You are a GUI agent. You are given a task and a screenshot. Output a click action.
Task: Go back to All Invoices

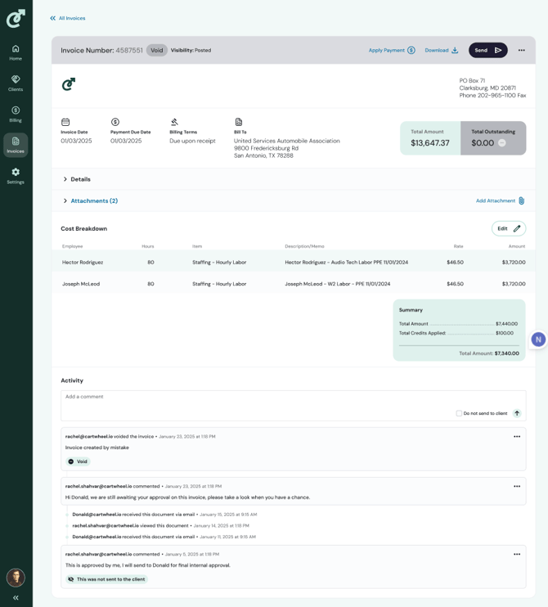67,18
